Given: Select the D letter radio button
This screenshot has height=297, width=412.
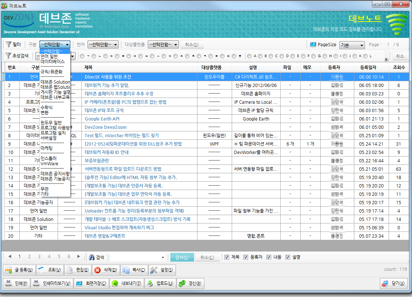Looking at the screenshot, I should pos(282,56).
